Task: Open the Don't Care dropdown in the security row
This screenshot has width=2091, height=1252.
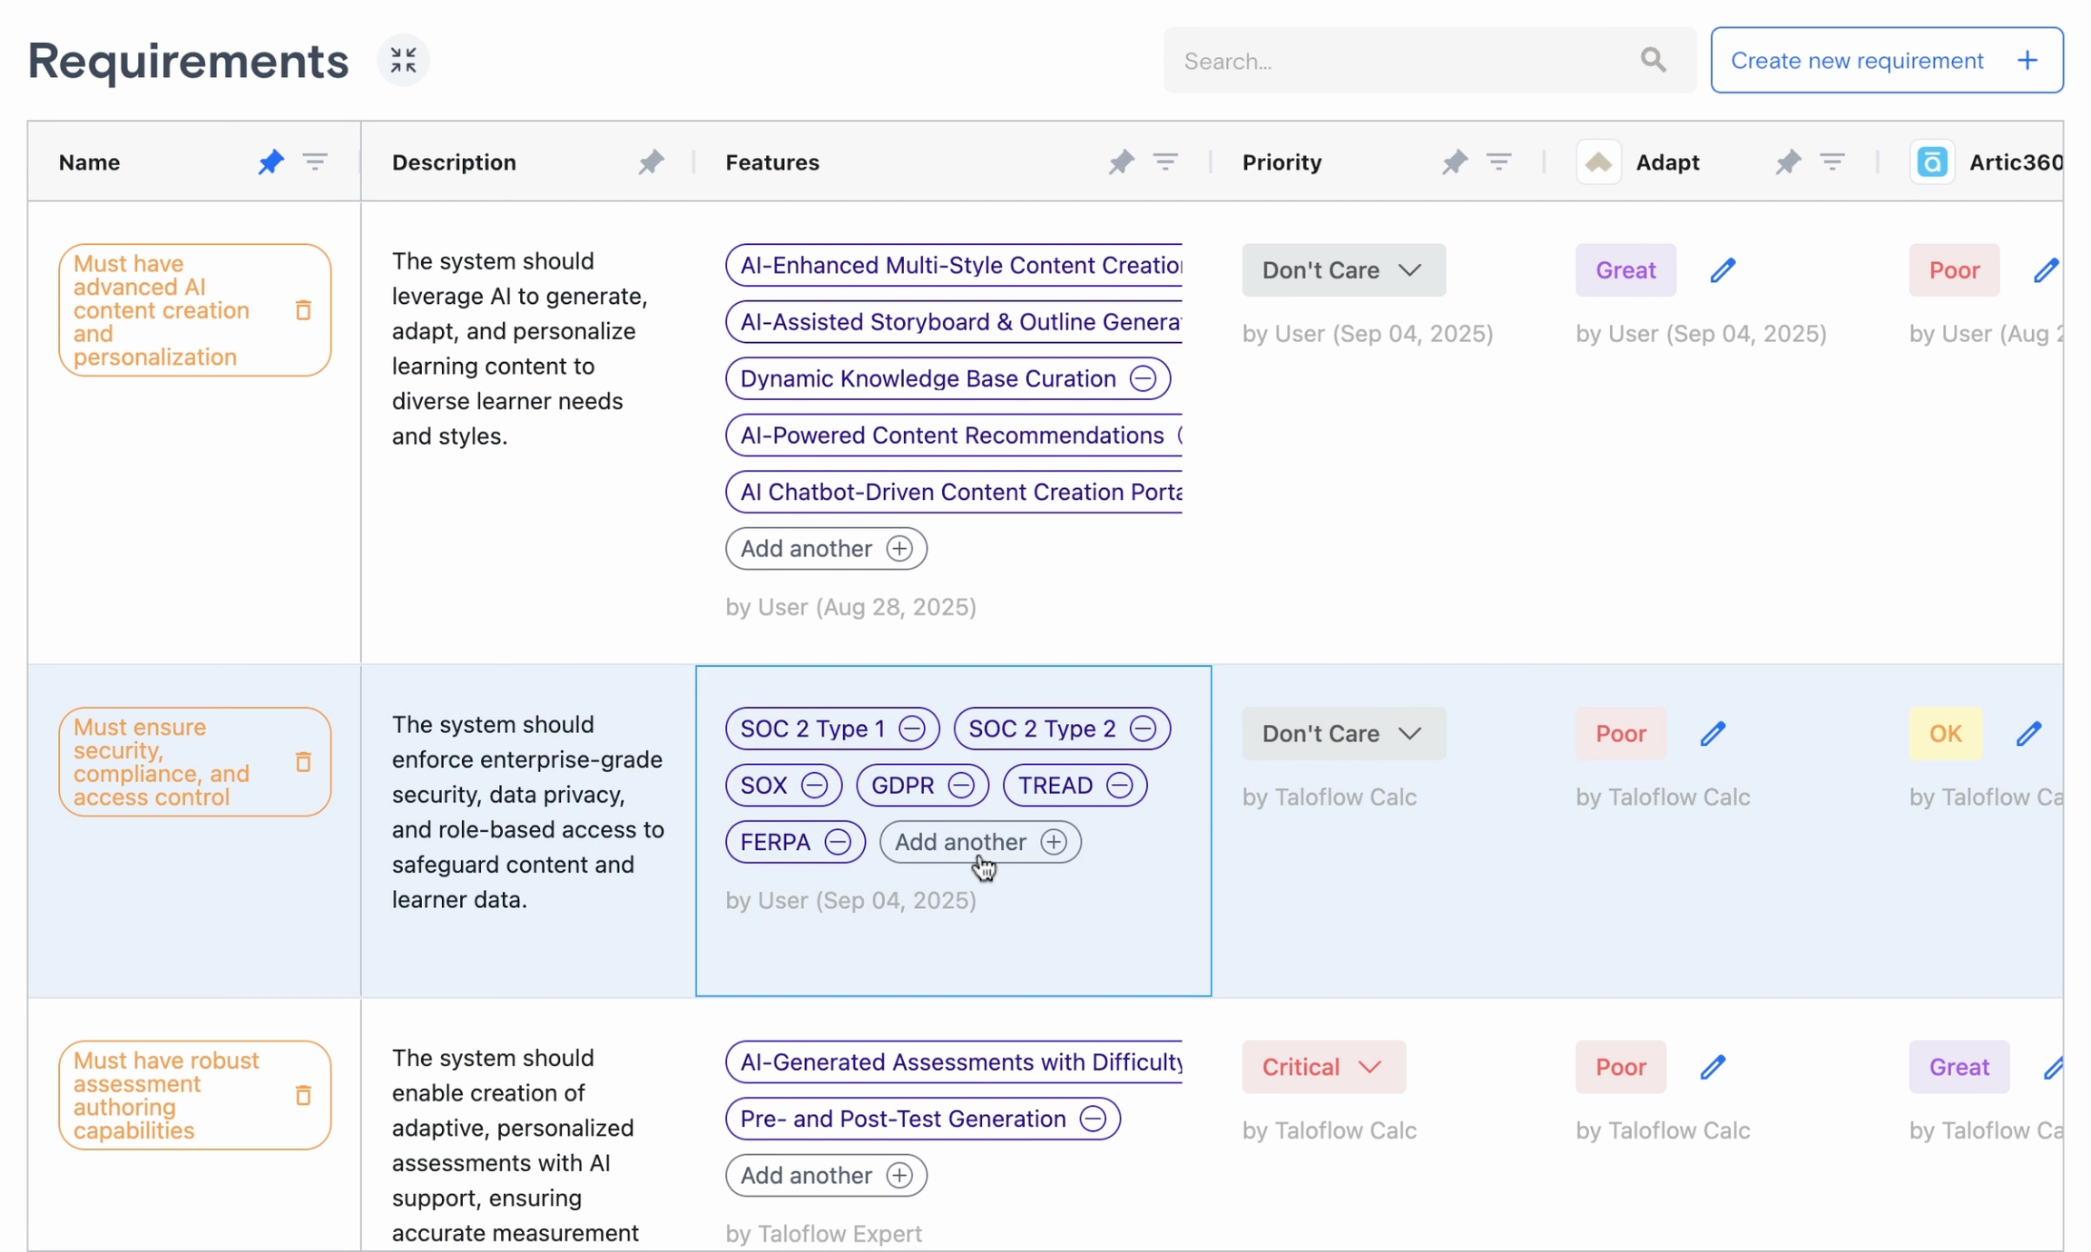Action: (x=1342, y=733)
